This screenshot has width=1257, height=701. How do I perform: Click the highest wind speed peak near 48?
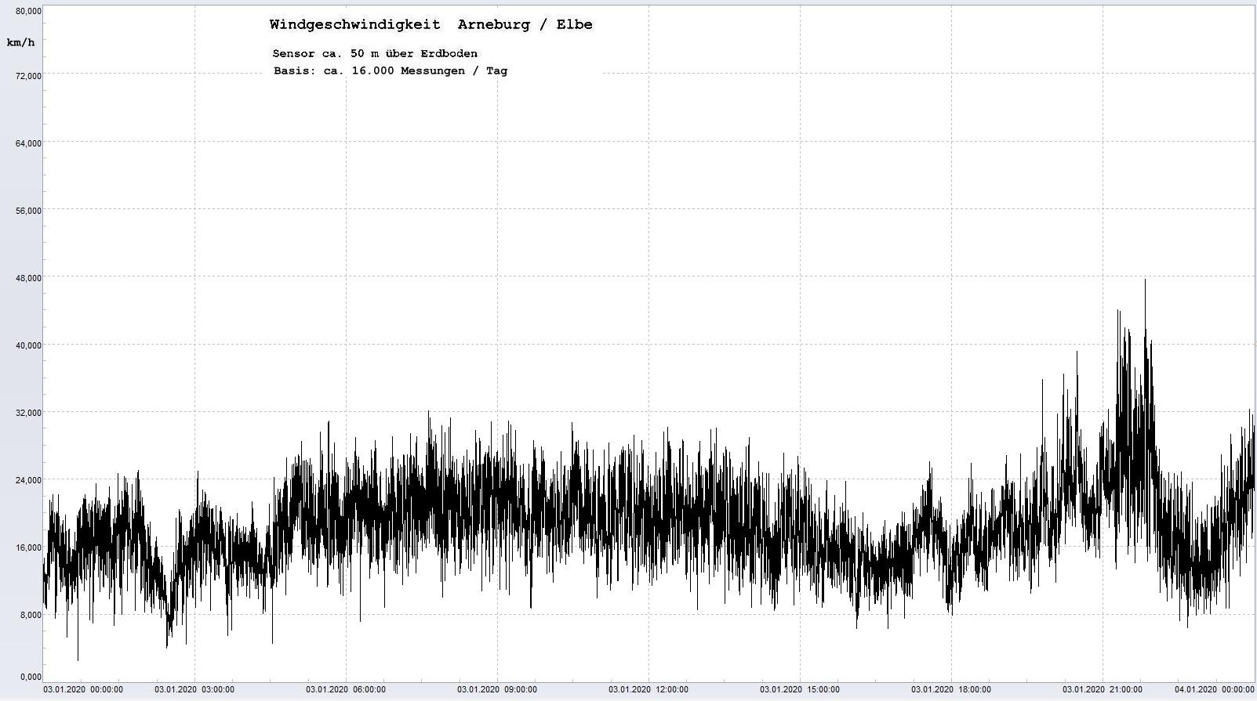(1145, 280)
